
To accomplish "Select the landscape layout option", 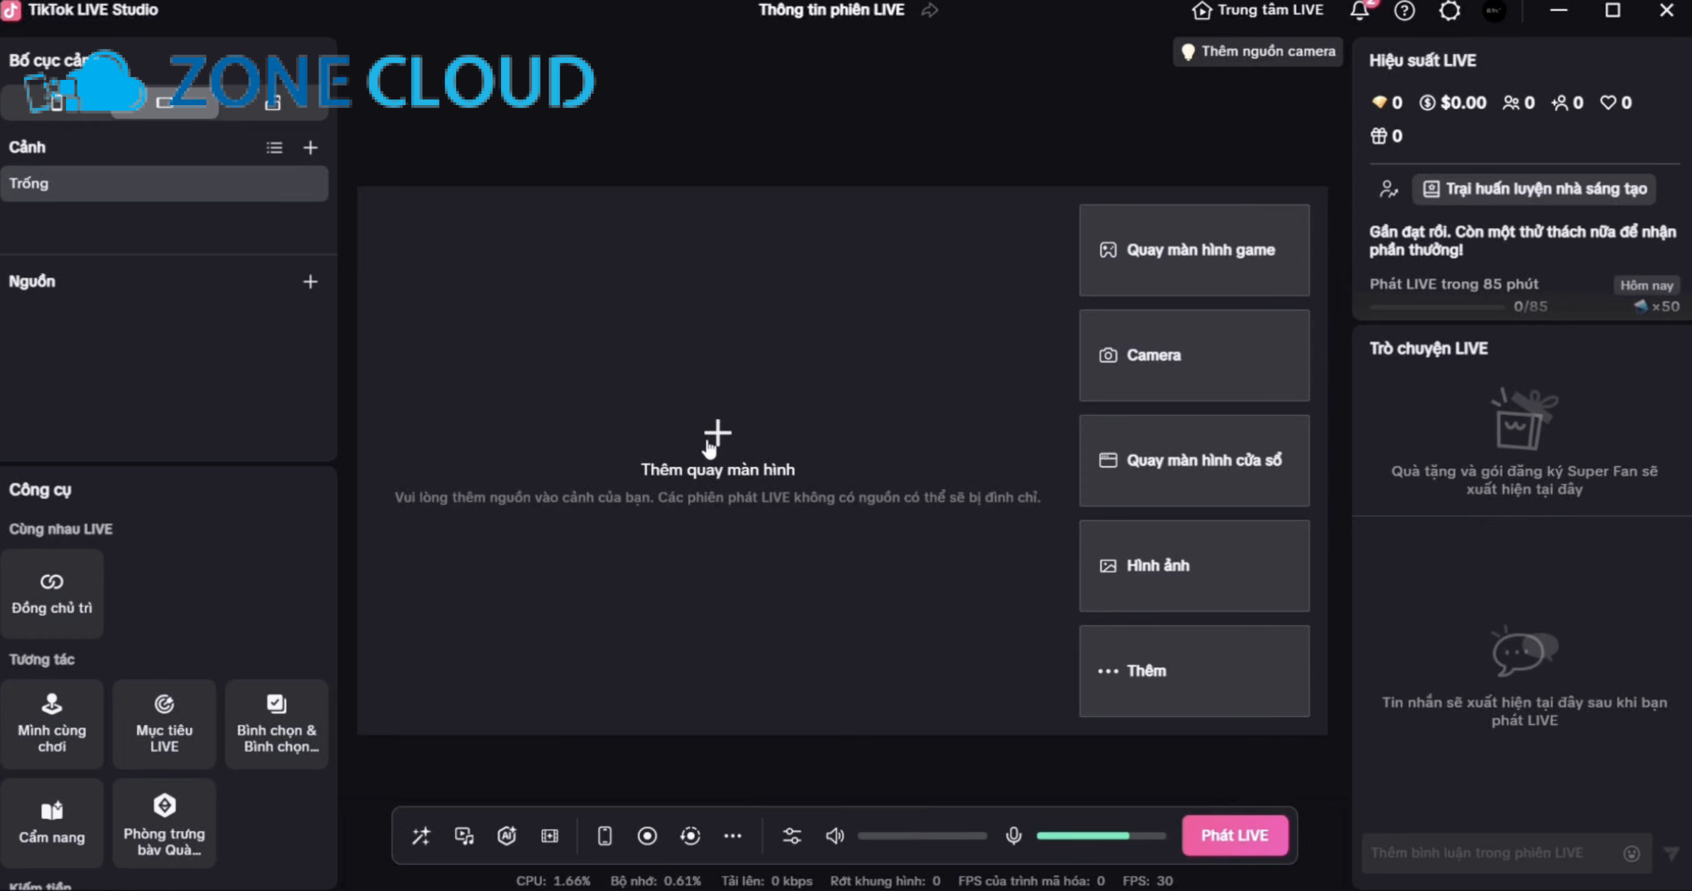I will coord(165,103).
